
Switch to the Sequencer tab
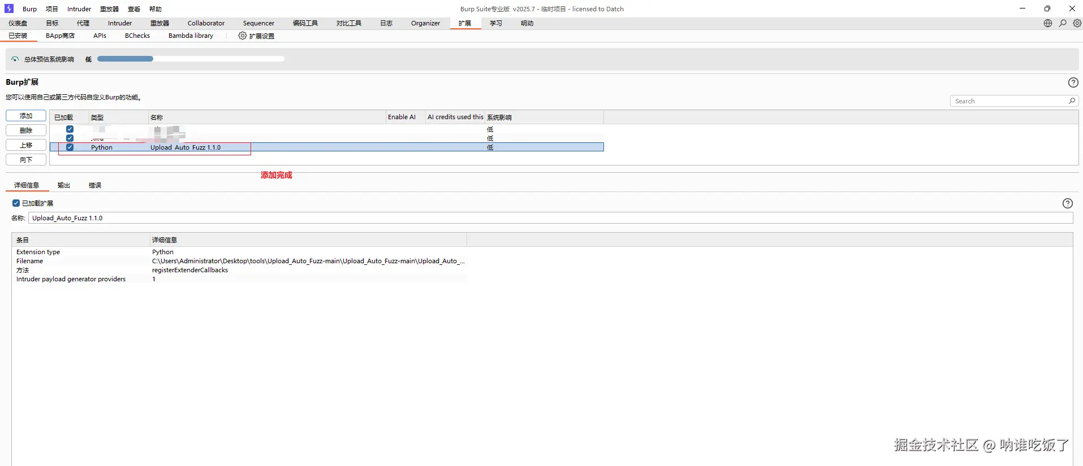pyautogui.click(x=258, y=23)
